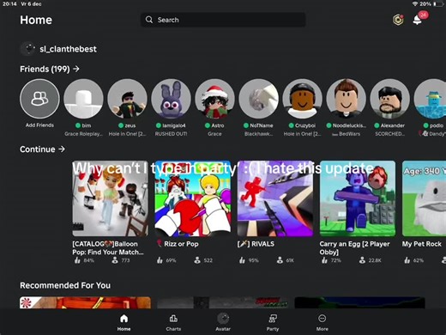Open My Pet Rock game thumbnail

[x=424, y=198]
